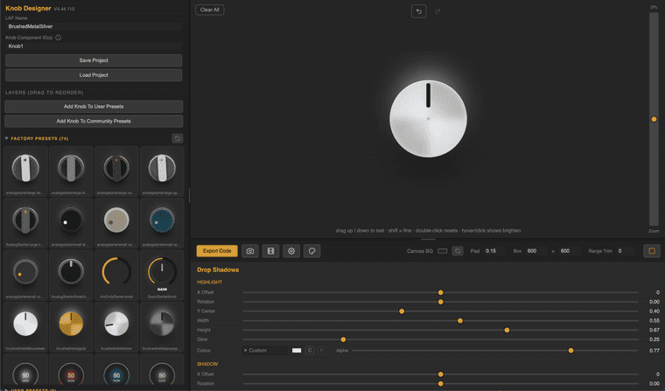This screenshot has height=391, width=665.
Task: Click the HIGHLIGHT section label
Action: [209, 282]
